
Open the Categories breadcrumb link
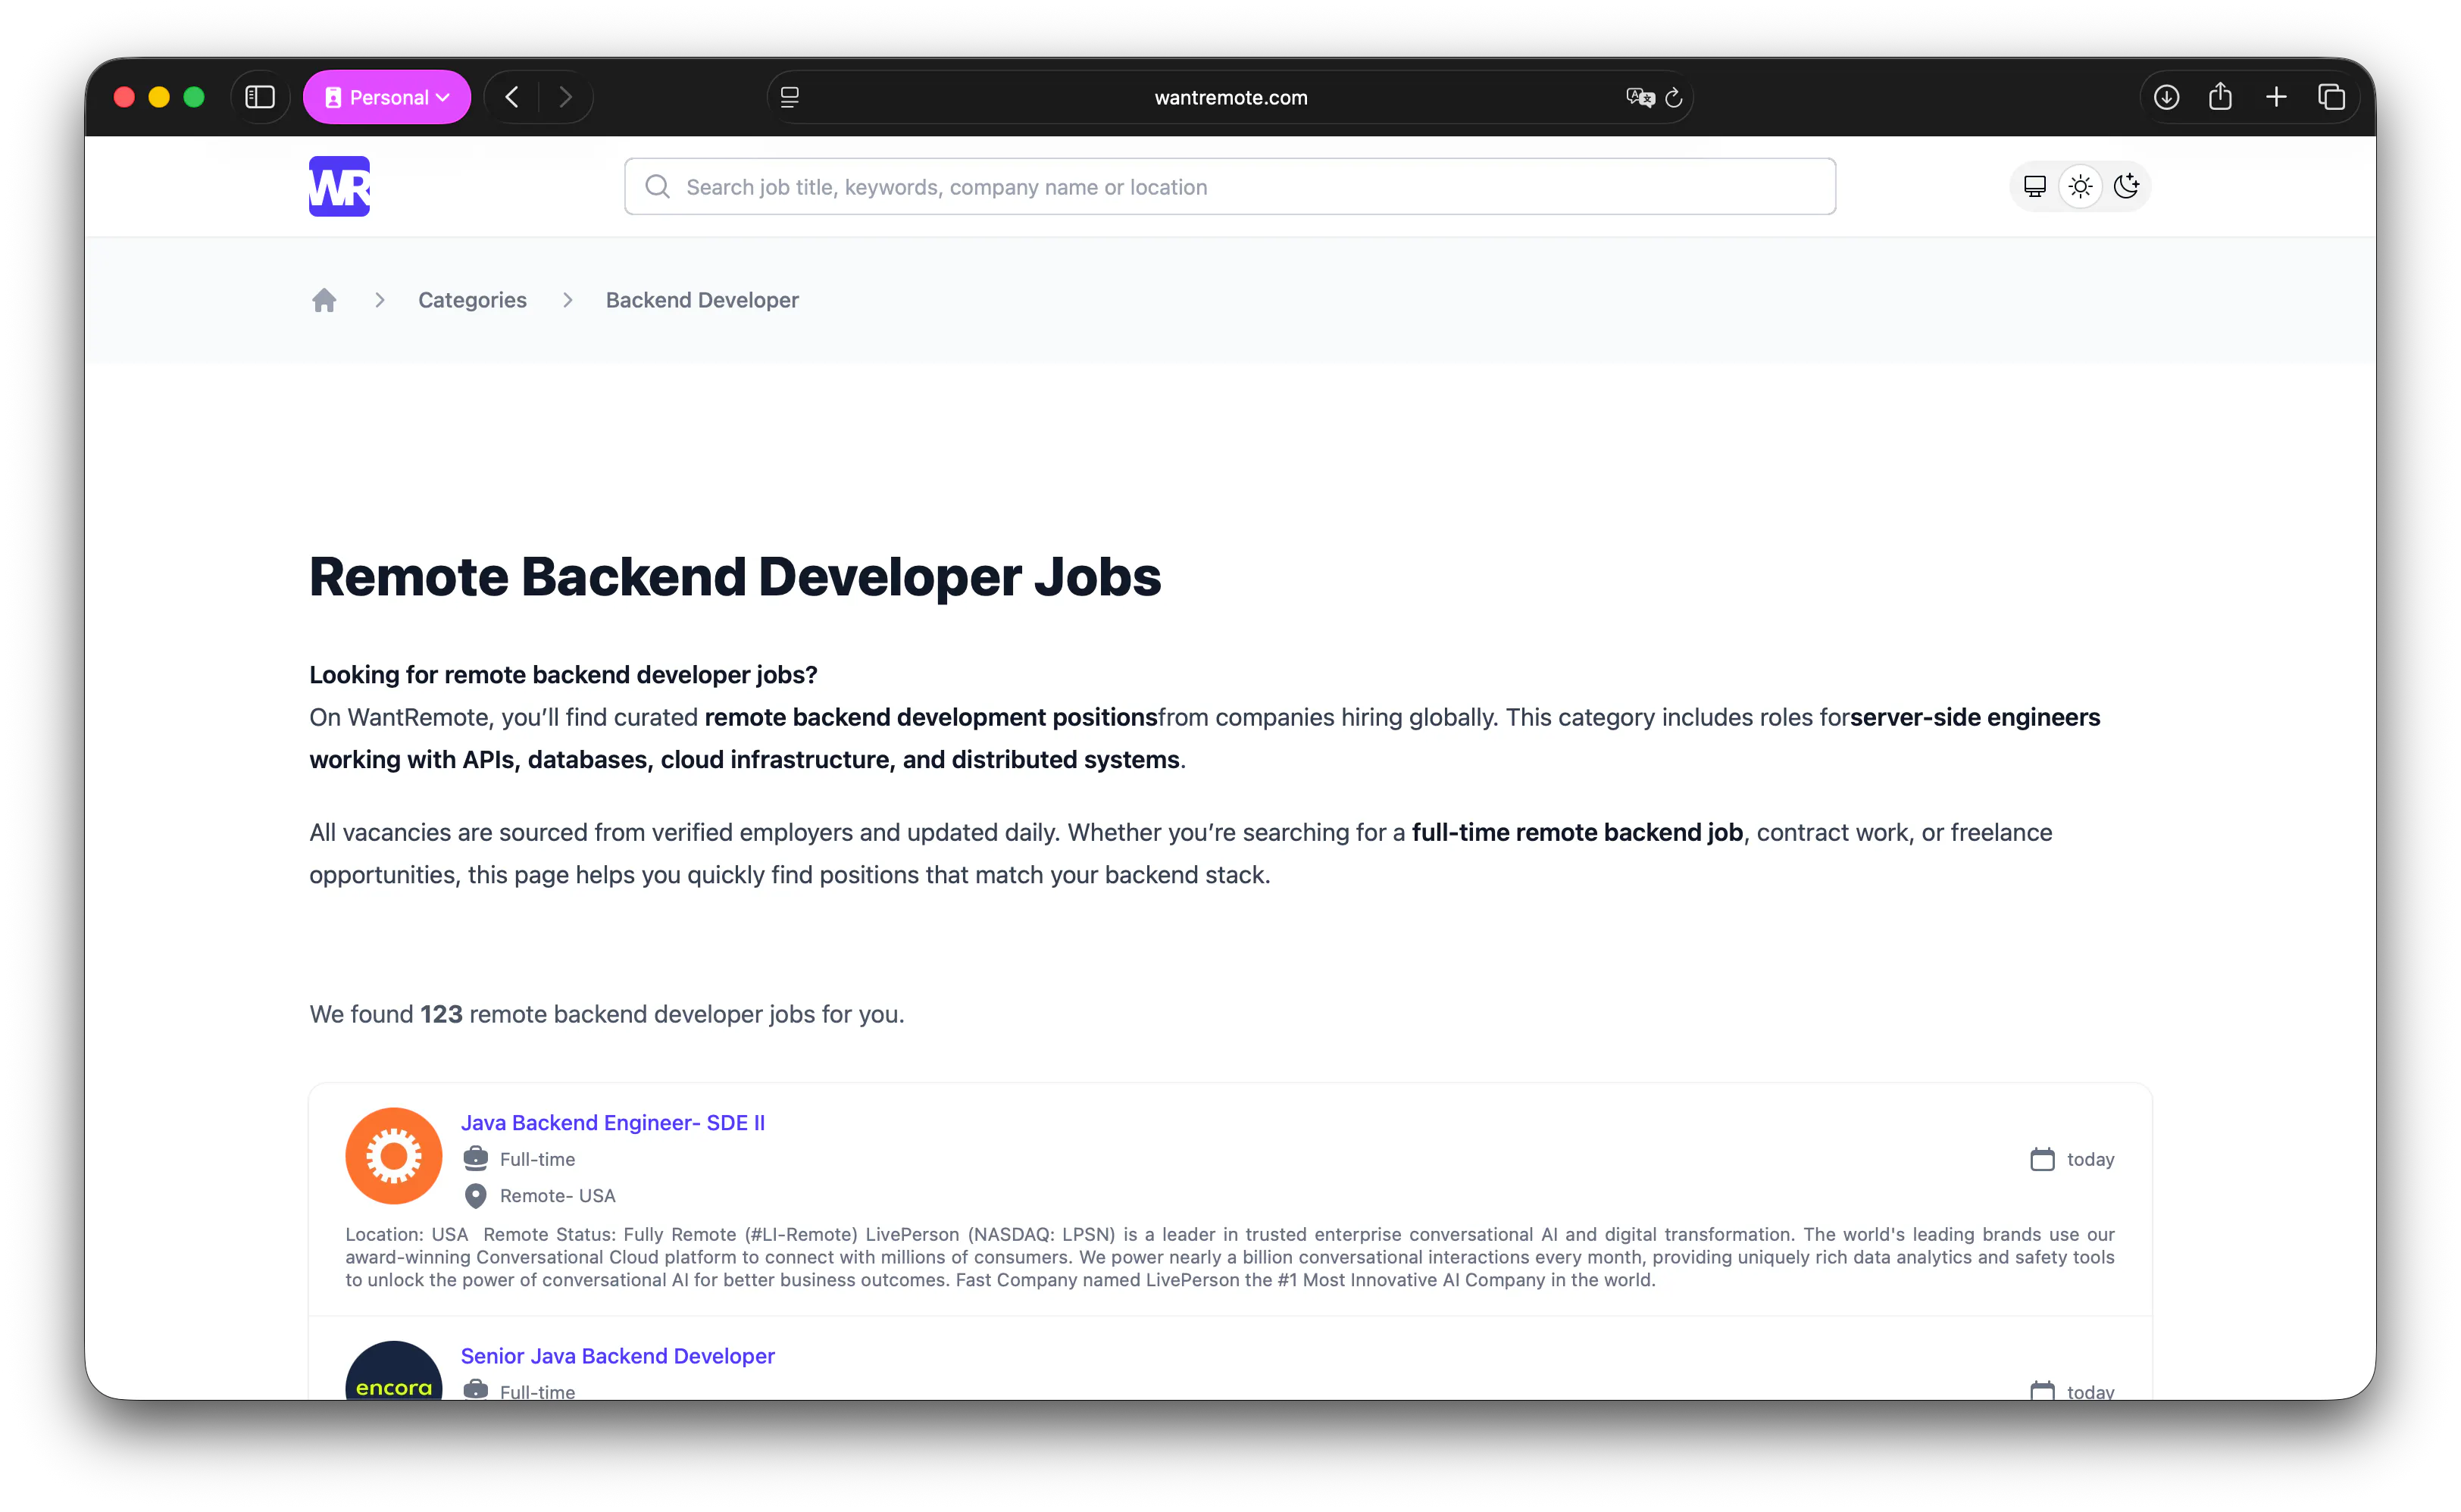tap(472, 300)
